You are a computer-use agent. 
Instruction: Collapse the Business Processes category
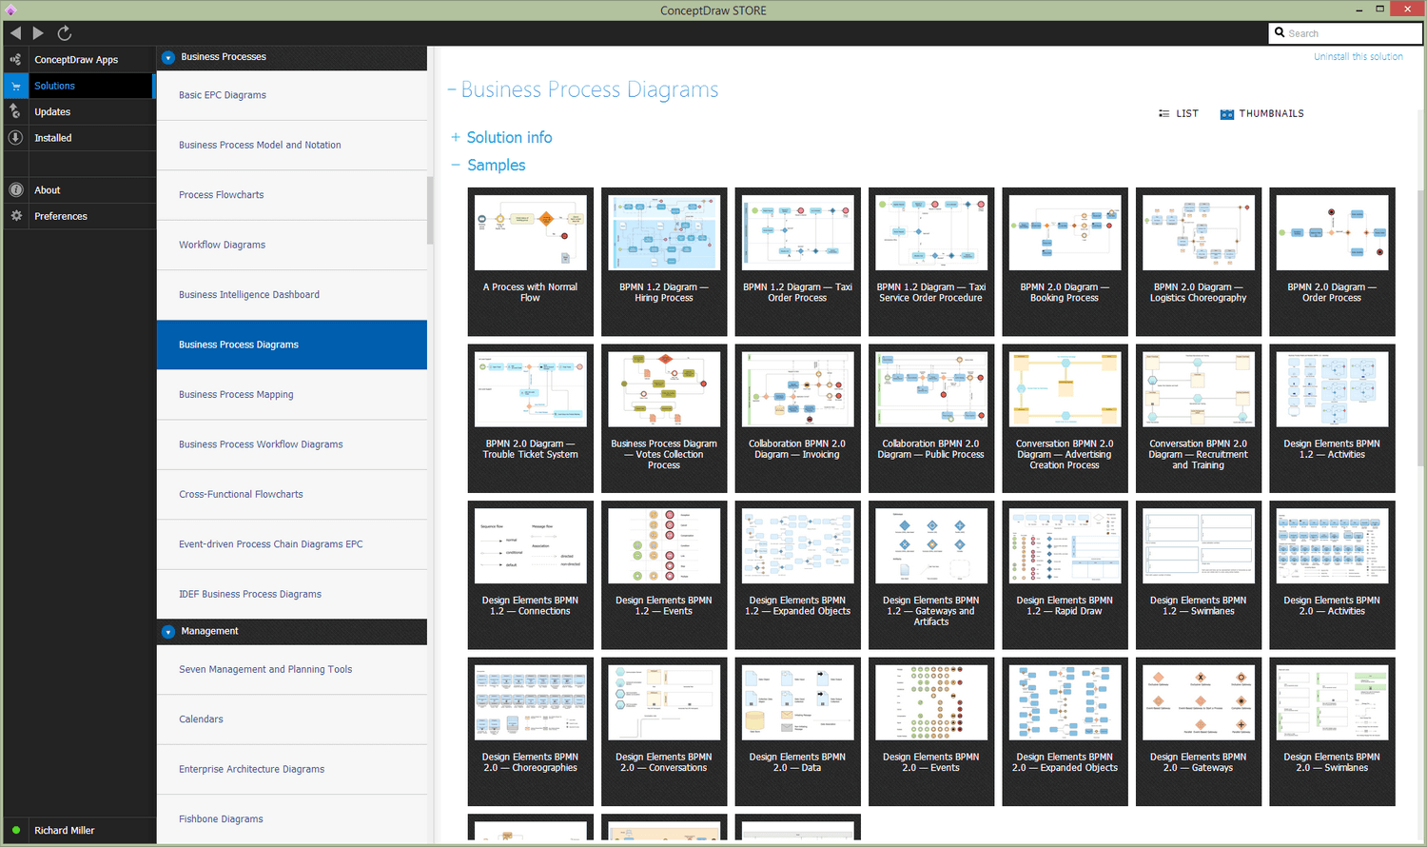(x=168, y=57)
